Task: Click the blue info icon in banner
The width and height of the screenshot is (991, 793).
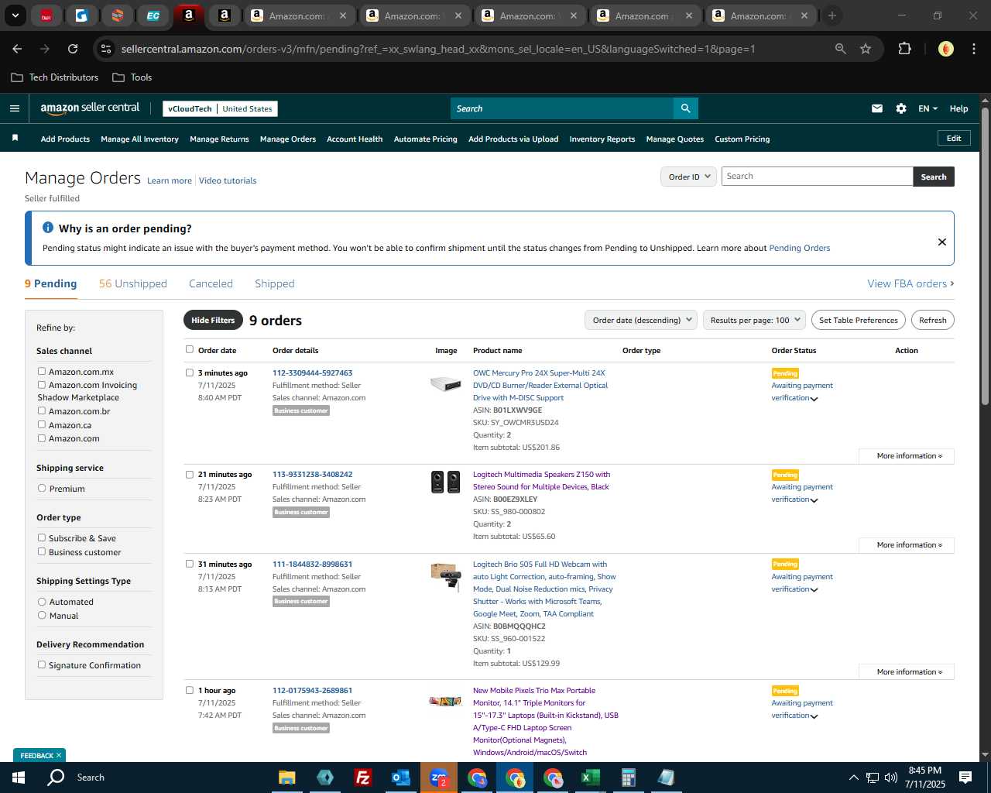Action: click(x=47, y=228)
